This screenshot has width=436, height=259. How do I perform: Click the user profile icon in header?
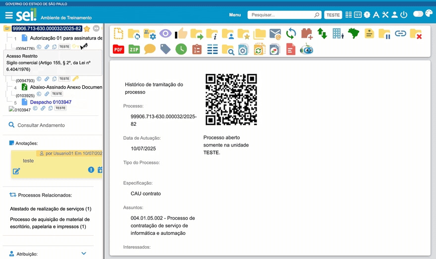pyautogui.click(x=394, y=15)
